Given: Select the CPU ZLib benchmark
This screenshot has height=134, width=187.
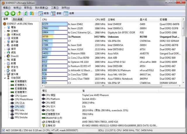Looking at the screenshot, I should pyautogui.click(x=20, y=103).
